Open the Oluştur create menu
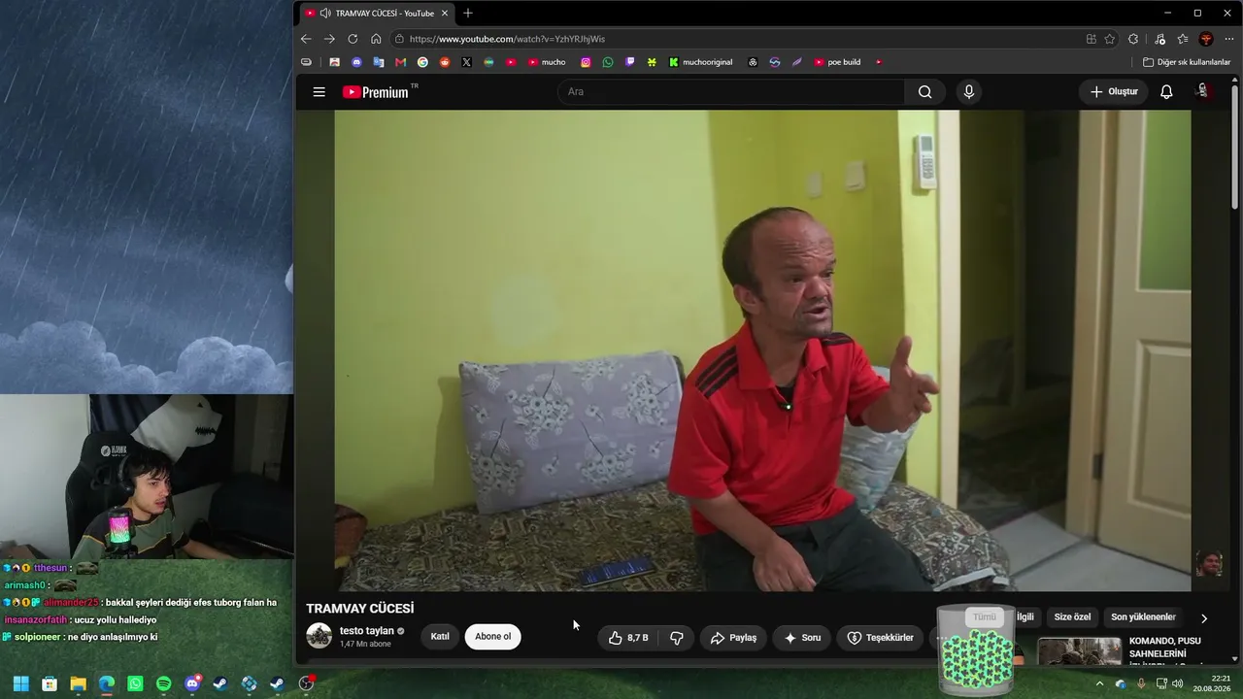The height and width of the screenshot is (699, 1243). tap(1114, 92)
